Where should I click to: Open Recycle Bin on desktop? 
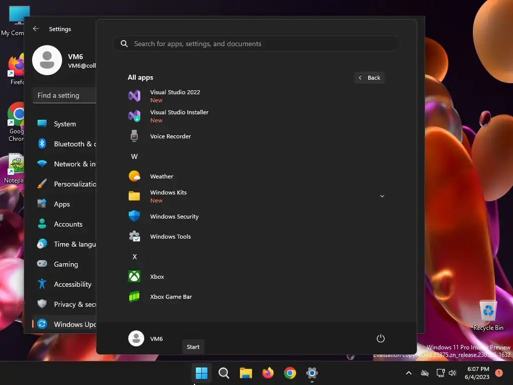pyautogui.click(x=488, y=315)
